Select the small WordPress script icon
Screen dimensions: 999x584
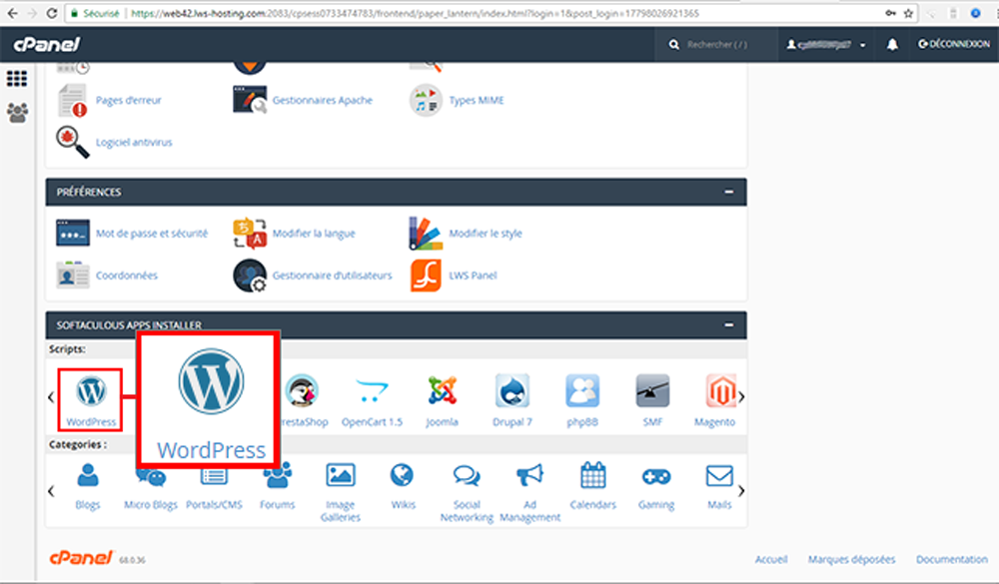pyautogui.click(x=91, y=391)
